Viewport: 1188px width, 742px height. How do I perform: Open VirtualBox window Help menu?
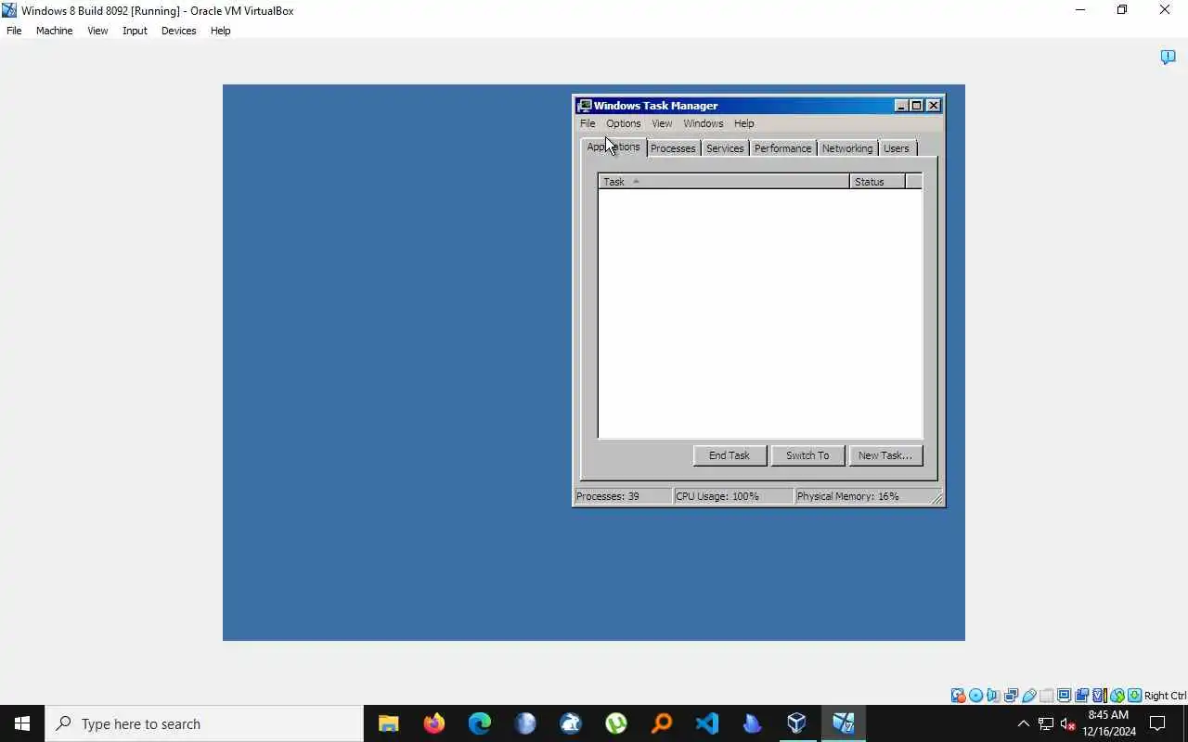220,31
